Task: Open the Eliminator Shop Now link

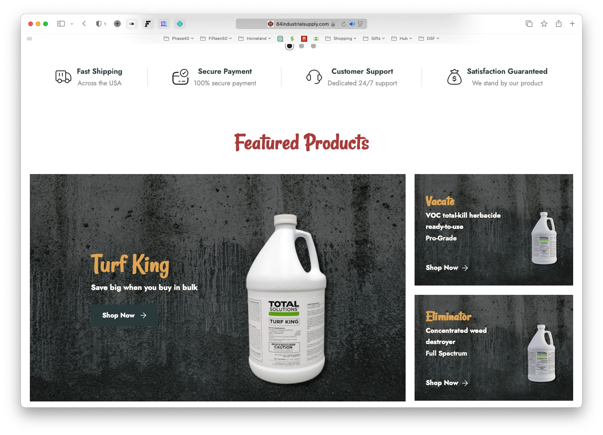Action: tap(447, 383)
